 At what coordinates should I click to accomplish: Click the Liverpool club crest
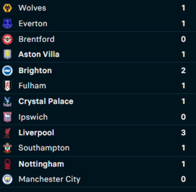[x=7, y=132]
